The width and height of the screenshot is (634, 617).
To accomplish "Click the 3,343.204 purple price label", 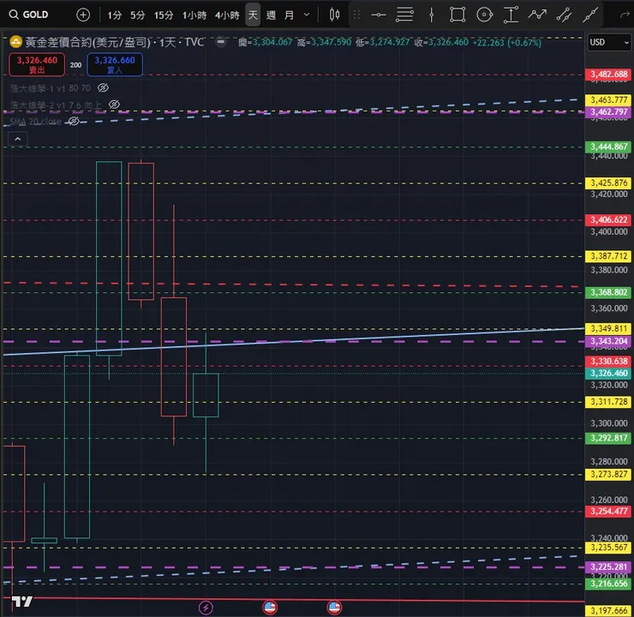I will click(x=608, y=341).
